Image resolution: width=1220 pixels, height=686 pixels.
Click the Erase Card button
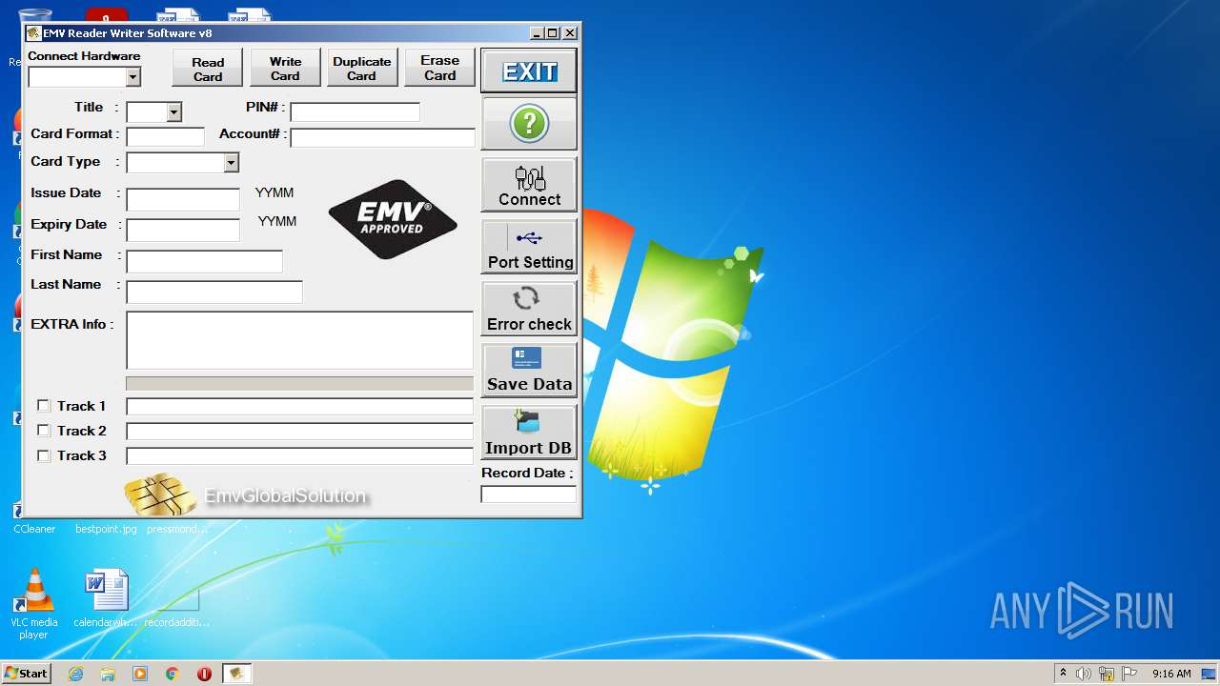(x=439, y=69)
